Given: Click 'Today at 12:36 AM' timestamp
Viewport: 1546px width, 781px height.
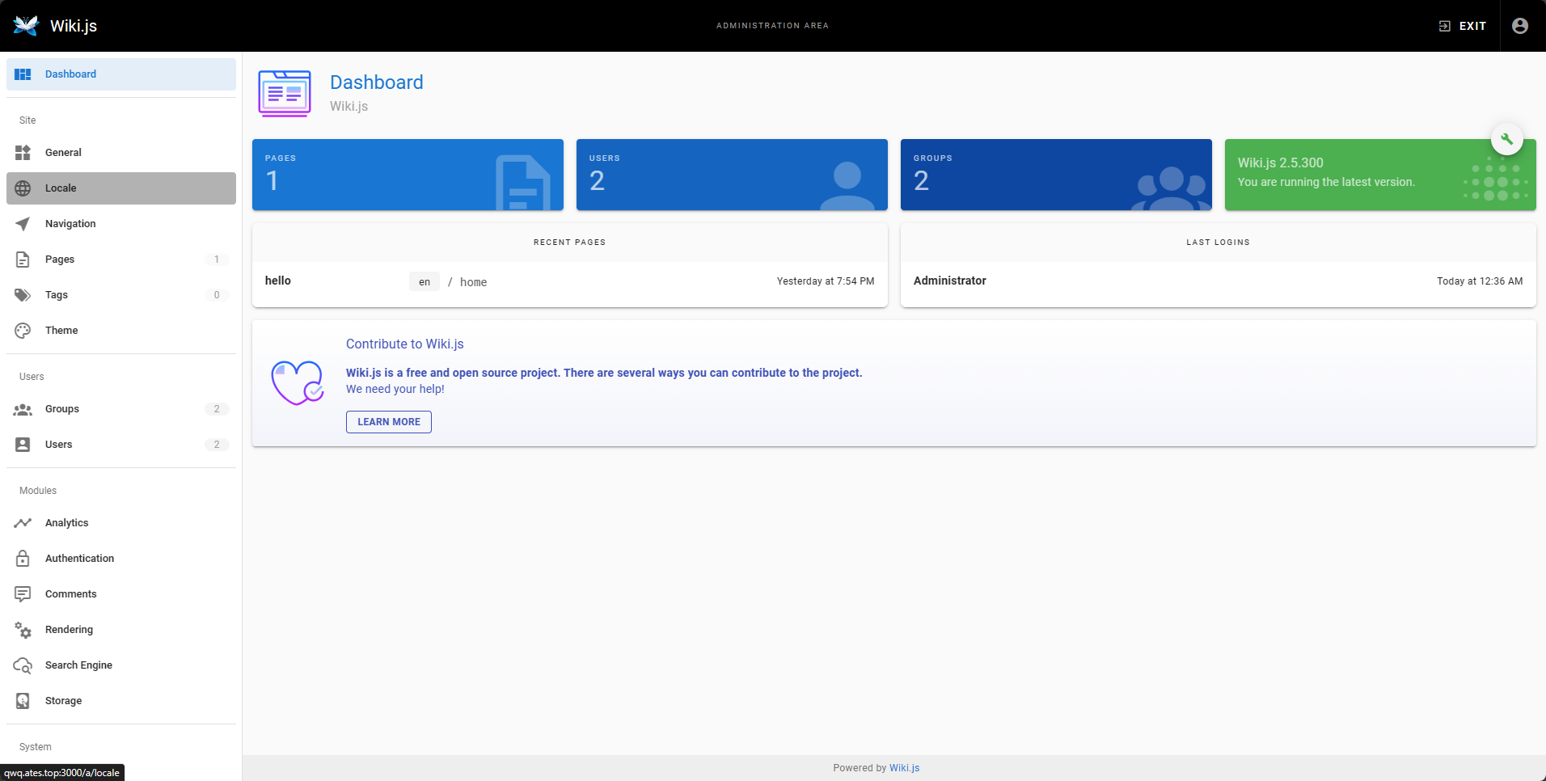Looking at the screenshot, I should [1480, 281].
